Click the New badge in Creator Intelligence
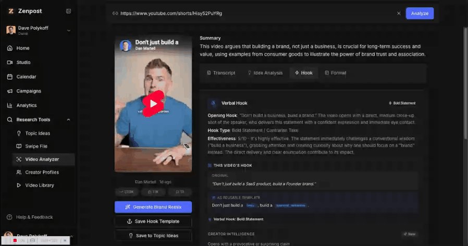This screenshot has height=246, width=468. [x=410, y=234]
